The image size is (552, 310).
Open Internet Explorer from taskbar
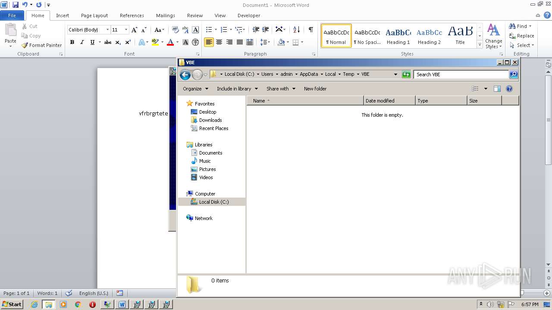[x=34, y=304]
